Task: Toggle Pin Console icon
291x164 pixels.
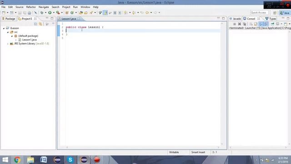Action: tap(272, 24)
